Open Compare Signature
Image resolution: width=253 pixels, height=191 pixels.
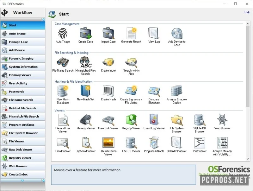pos(154,92)
